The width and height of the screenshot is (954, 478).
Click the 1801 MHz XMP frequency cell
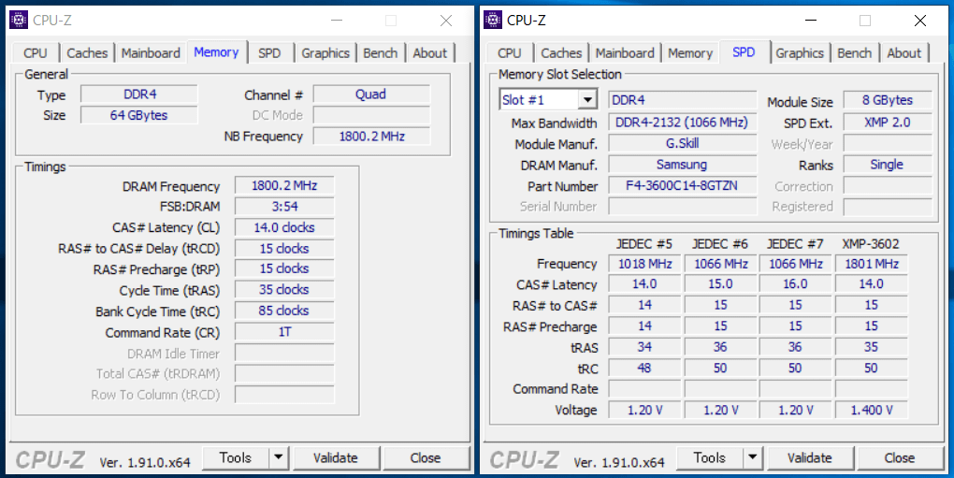pyautogui.click(x=872, y=264)
